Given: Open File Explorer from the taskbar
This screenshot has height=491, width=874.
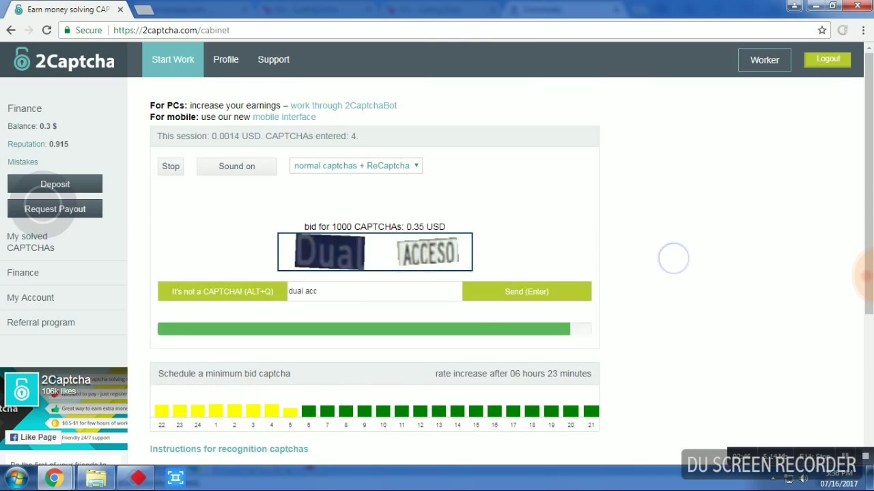Looking at the screenshot, I should [96, 478].
